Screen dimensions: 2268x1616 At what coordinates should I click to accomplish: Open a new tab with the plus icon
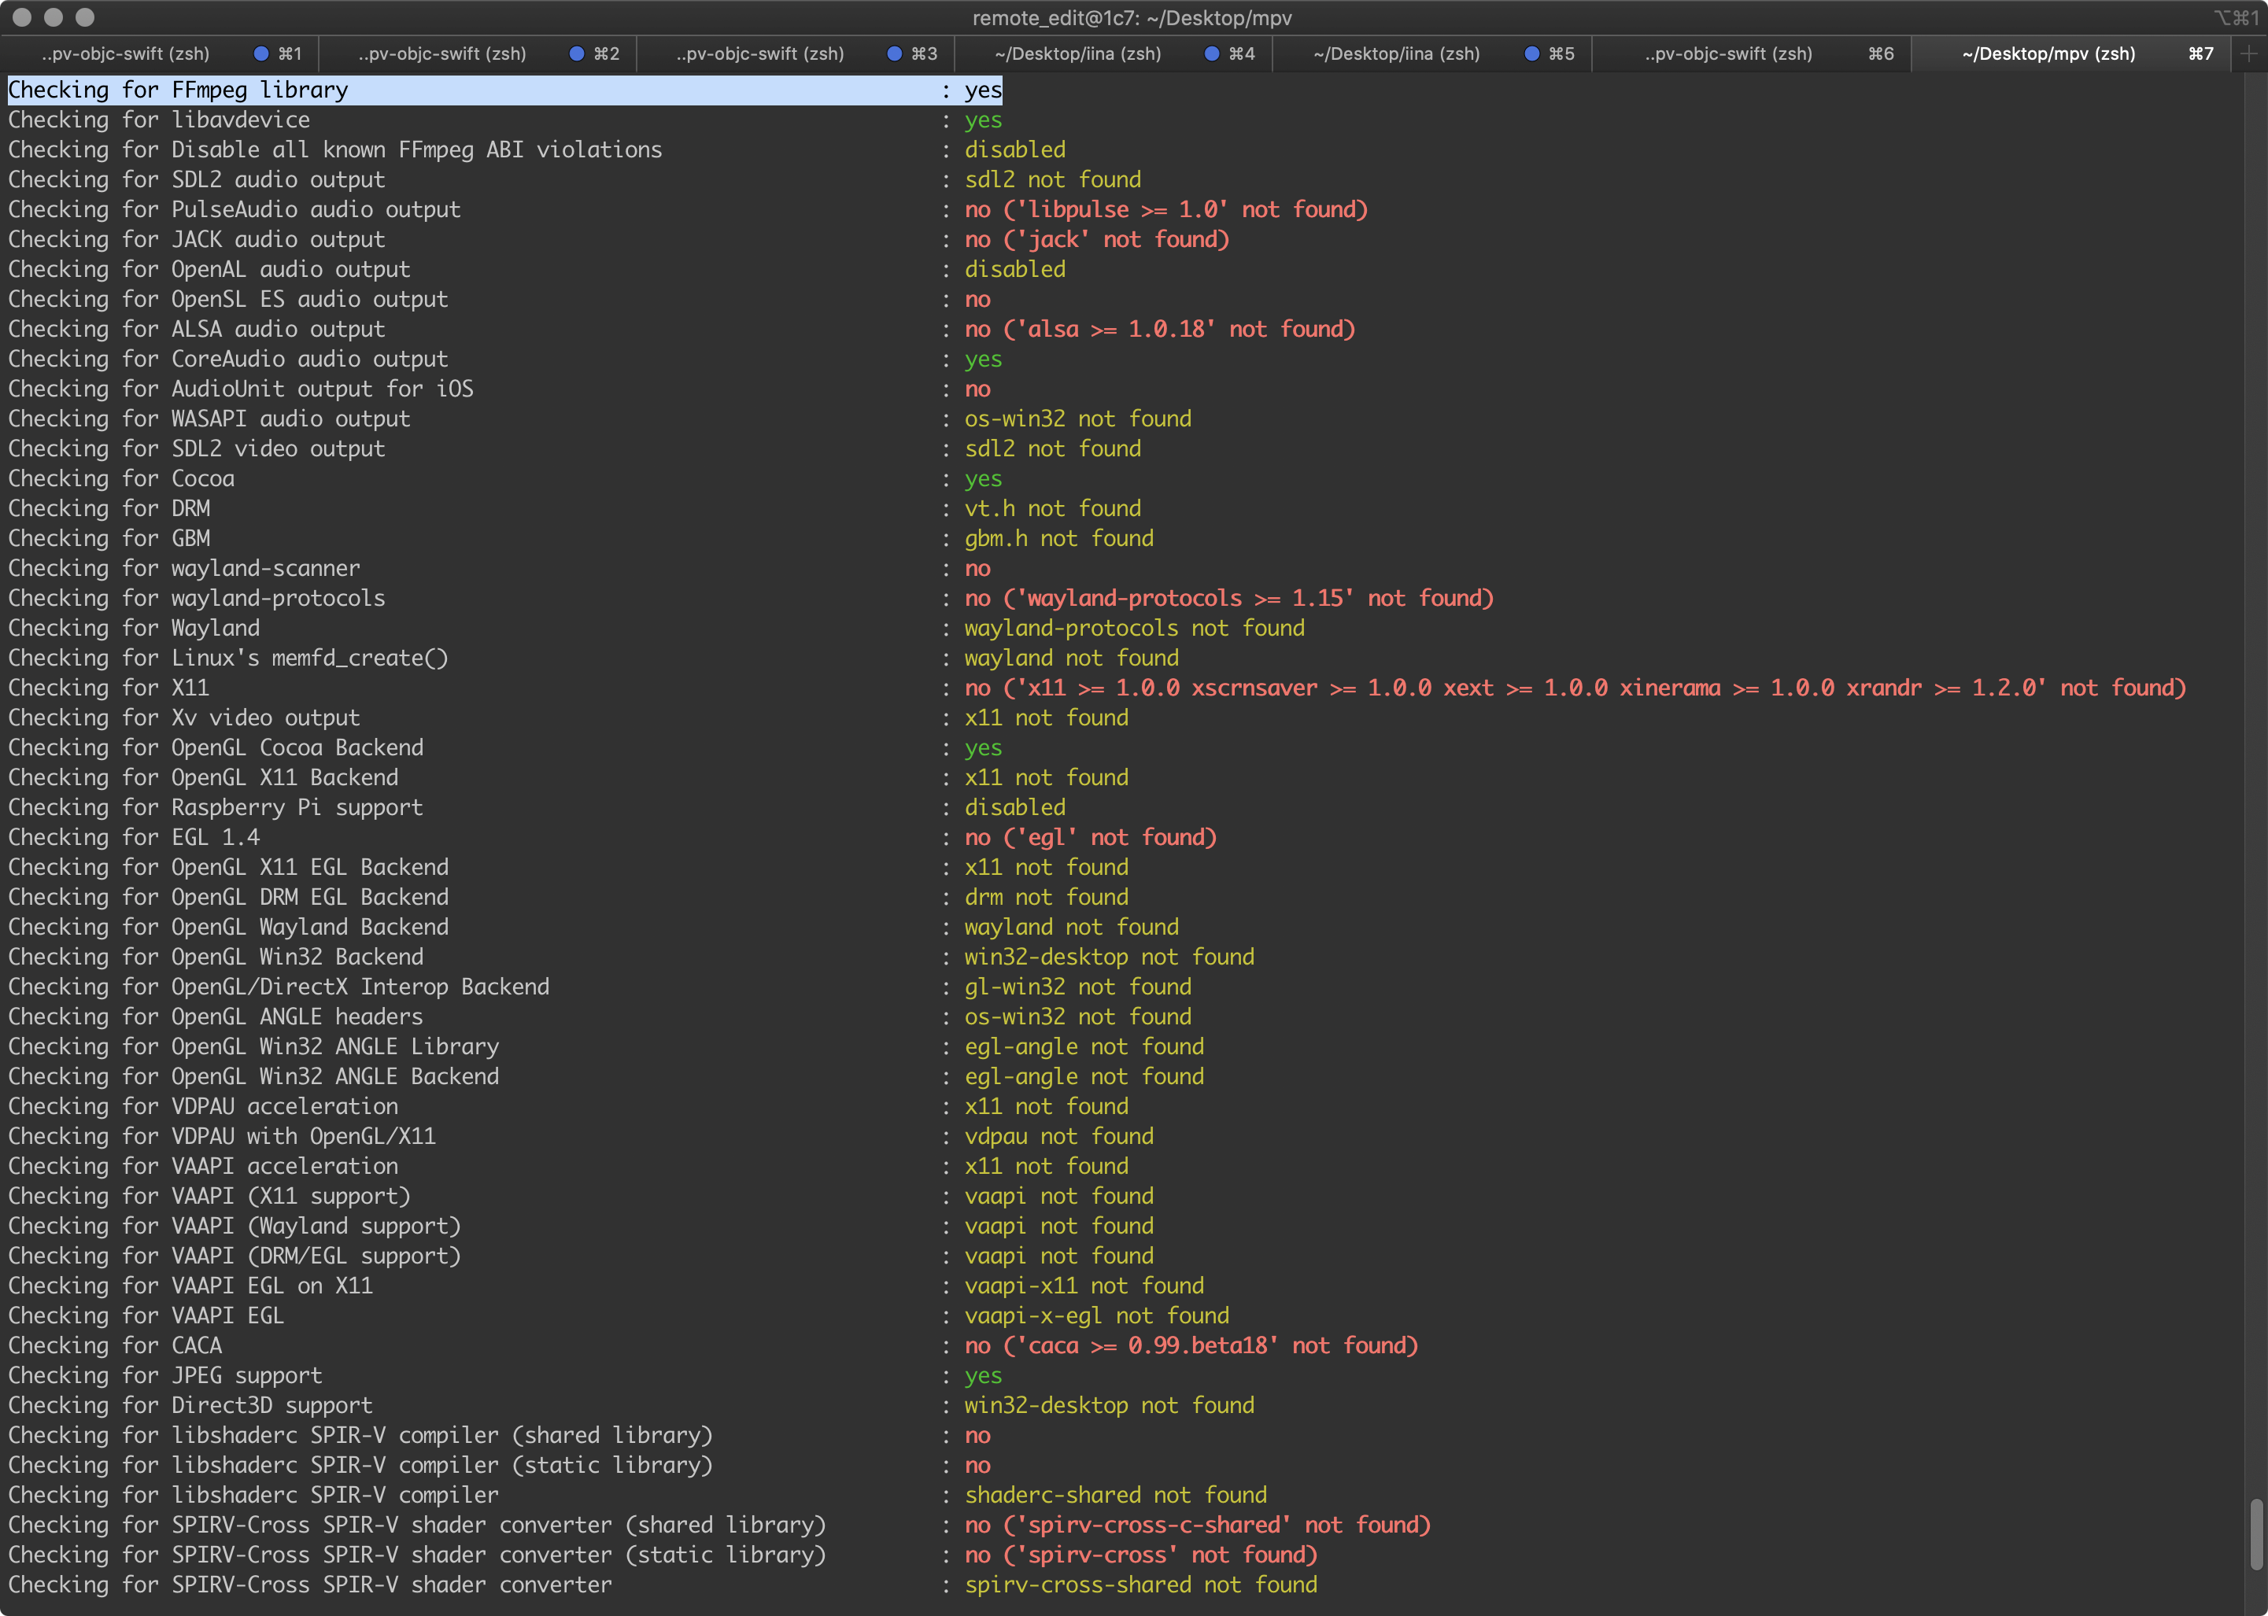pyautogui.click(x=2249, y=53)
